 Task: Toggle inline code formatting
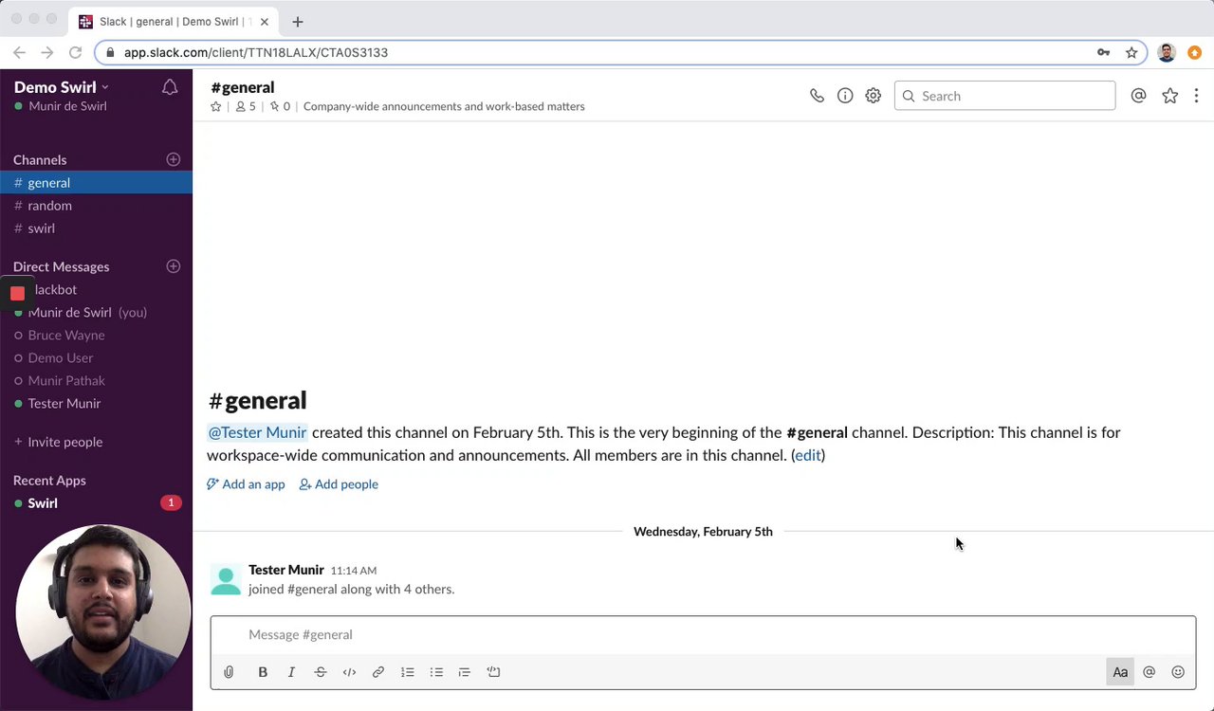point(349,672)
